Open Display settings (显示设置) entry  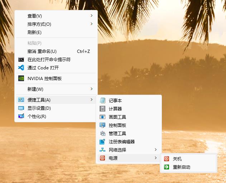click(39, 108)
